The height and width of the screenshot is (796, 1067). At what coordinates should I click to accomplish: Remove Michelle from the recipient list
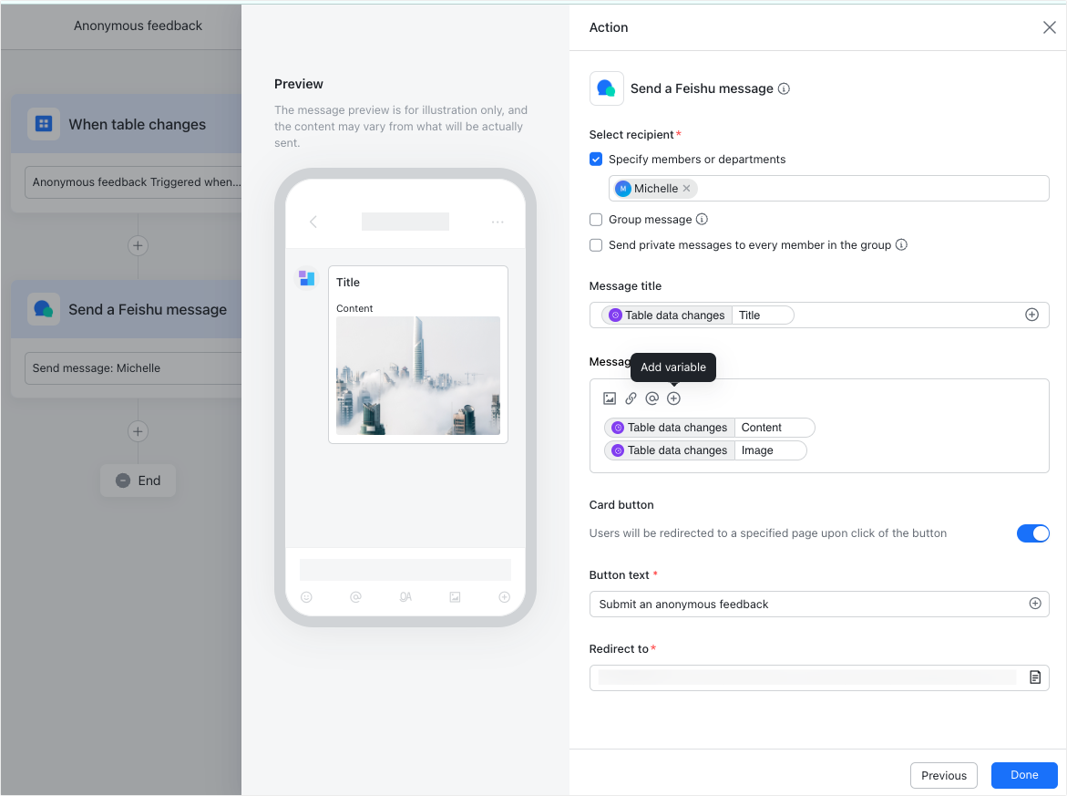pyautogui.click(x=686, y=189)
